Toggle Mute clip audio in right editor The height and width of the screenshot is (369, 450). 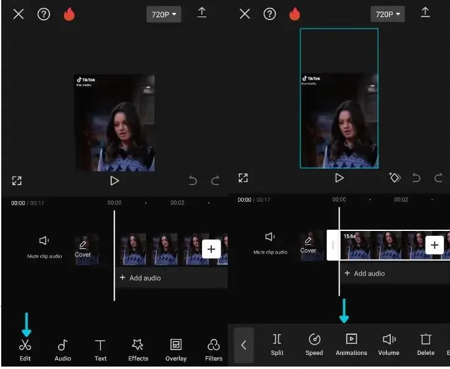click(x=270, y=242)
